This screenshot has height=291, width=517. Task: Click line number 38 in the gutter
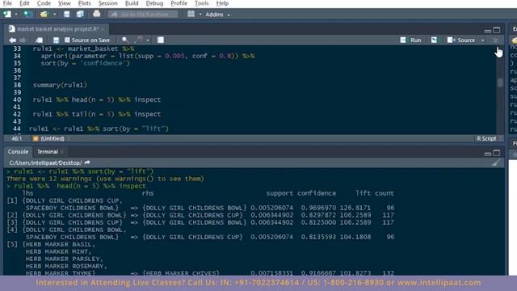coord(17,85)
